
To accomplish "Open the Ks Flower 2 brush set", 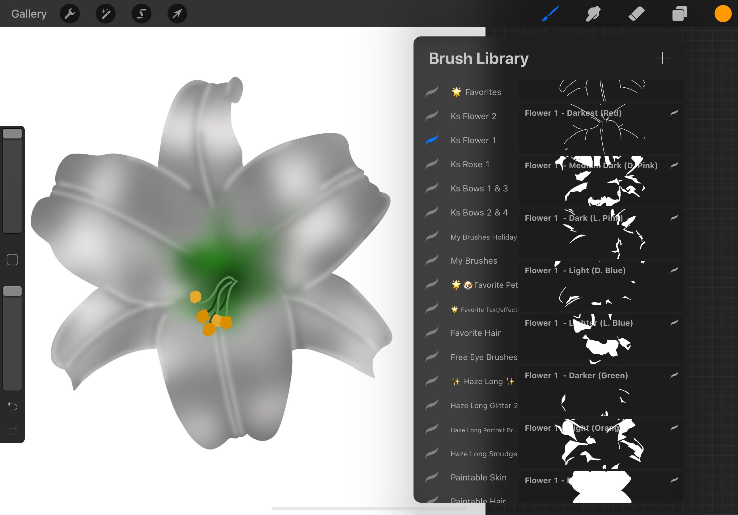I will [473, 116].
